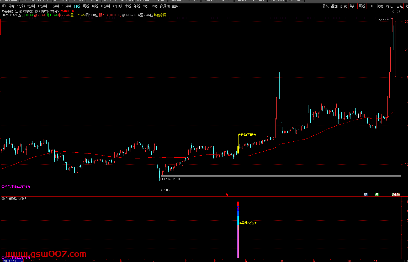This screenshot has width=408, height=262.
Task: Click the panel layout icon left of 分时
Action: point(4,6)
